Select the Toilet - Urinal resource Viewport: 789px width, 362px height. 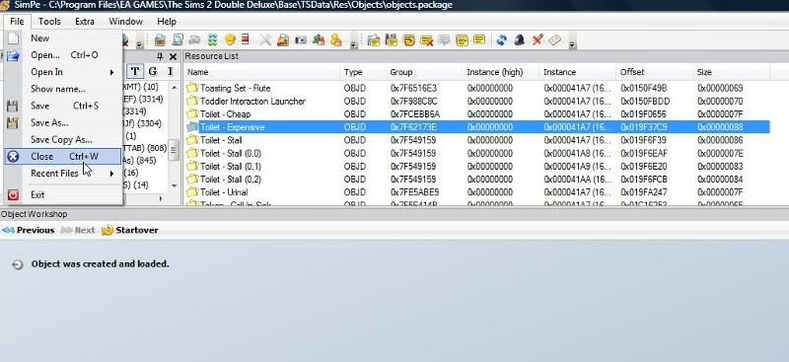click(x=476, y=192)
